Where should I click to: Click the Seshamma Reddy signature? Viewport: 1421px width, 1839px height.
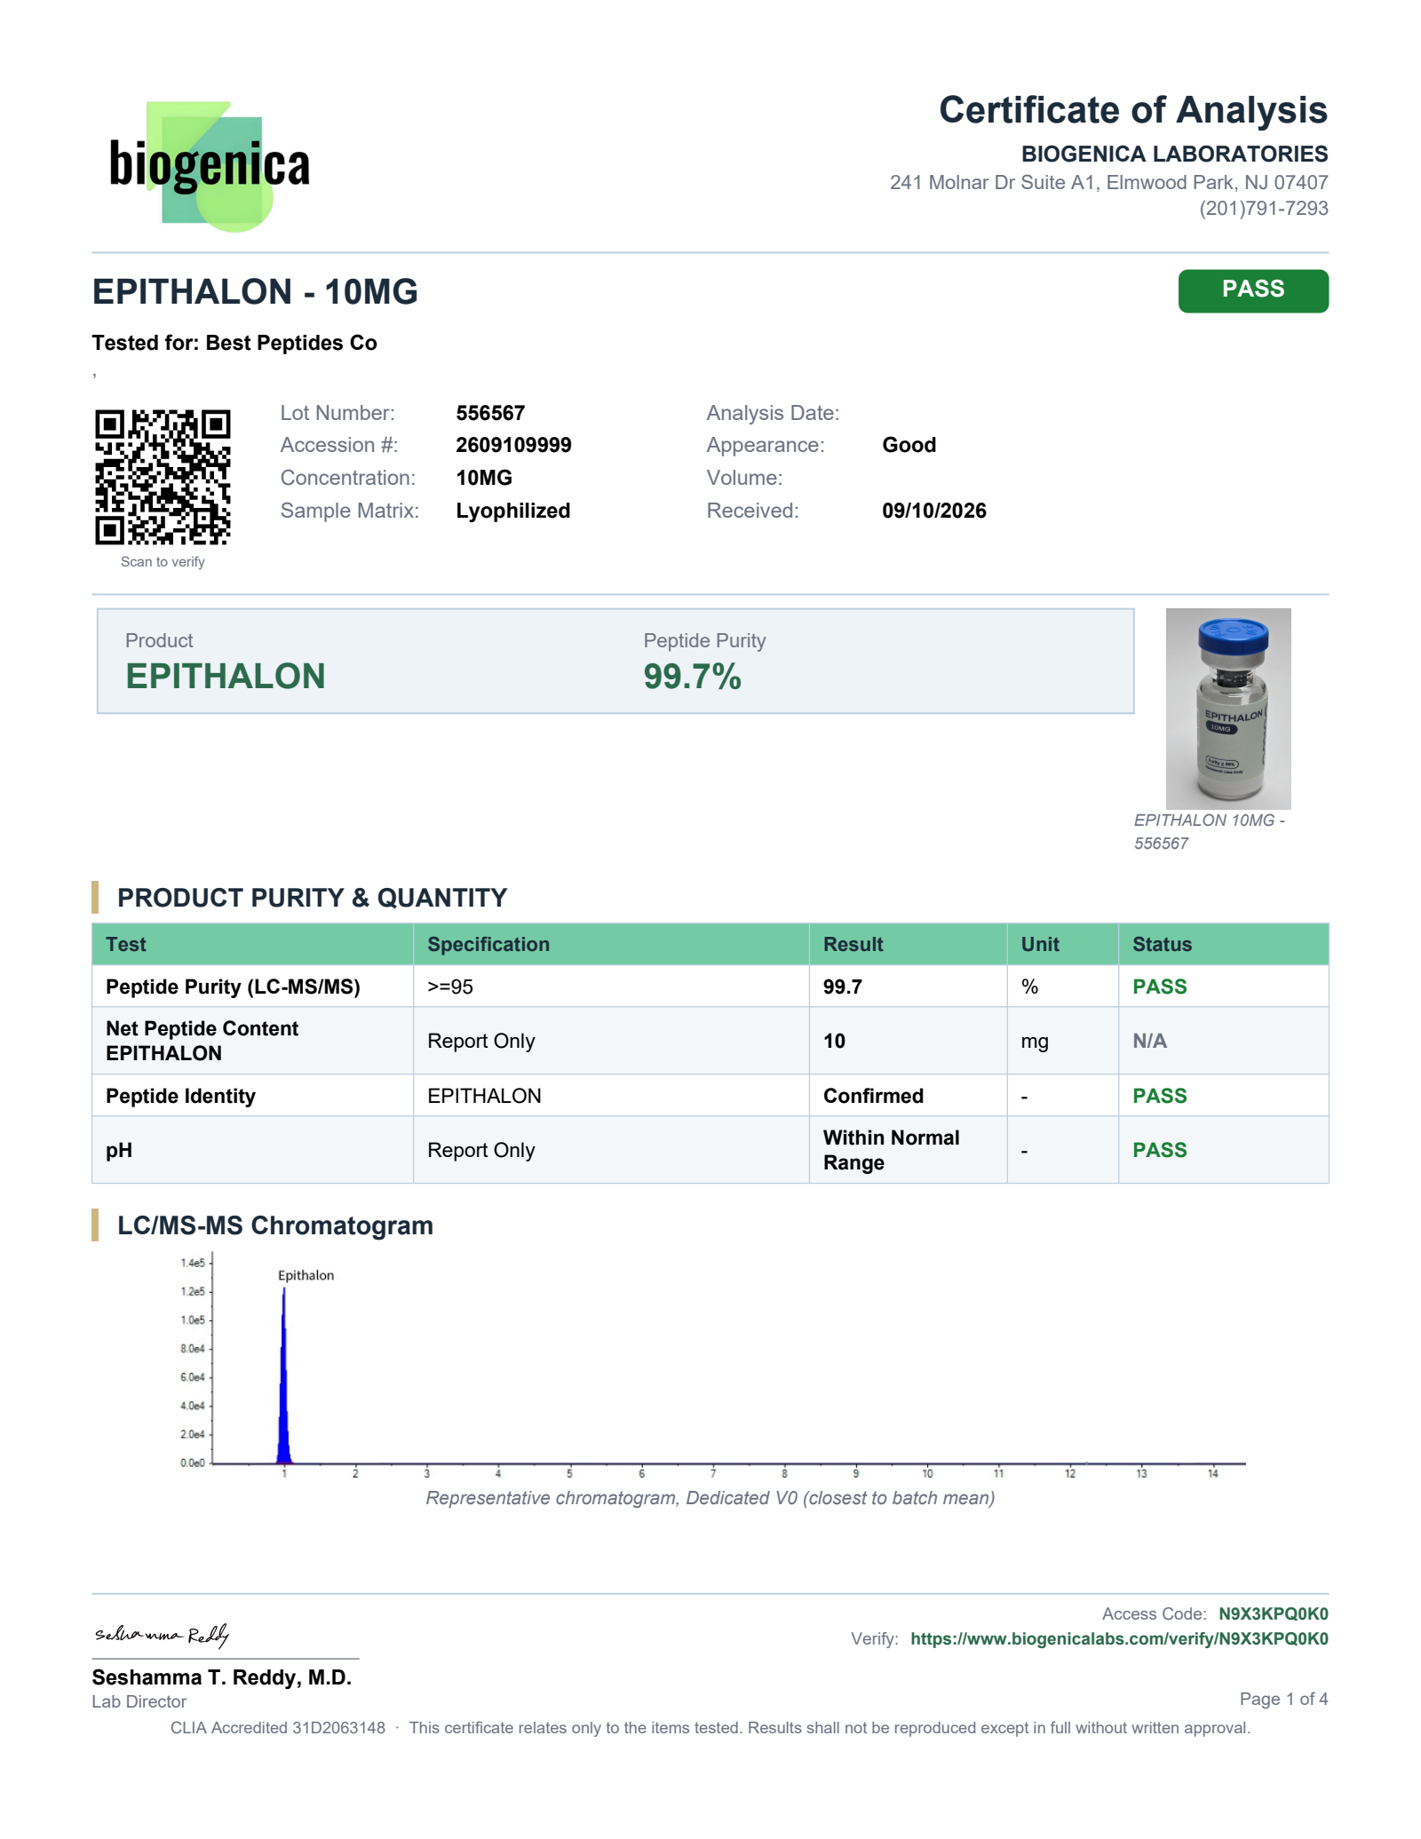pyautogui.click(x=163, y=1635)
